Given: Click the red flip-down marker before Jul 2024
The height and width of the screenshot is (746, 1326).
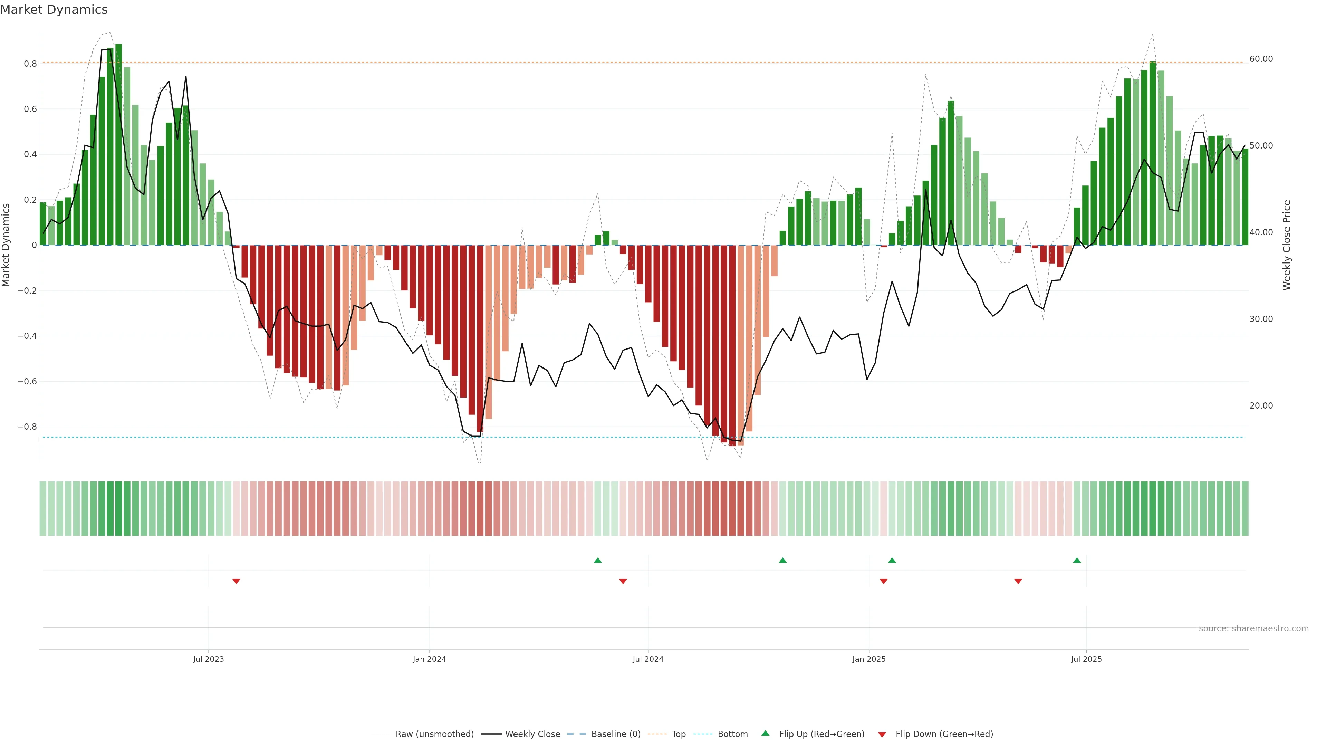Looking at the screenshot, I should tap(623, 581).
